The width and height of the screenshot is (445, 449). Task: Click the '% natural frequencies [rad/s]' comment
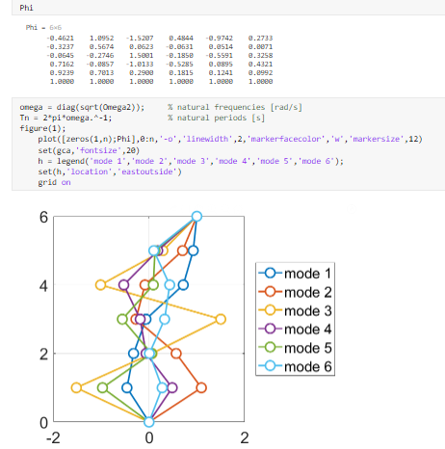(x=235, y=107)
